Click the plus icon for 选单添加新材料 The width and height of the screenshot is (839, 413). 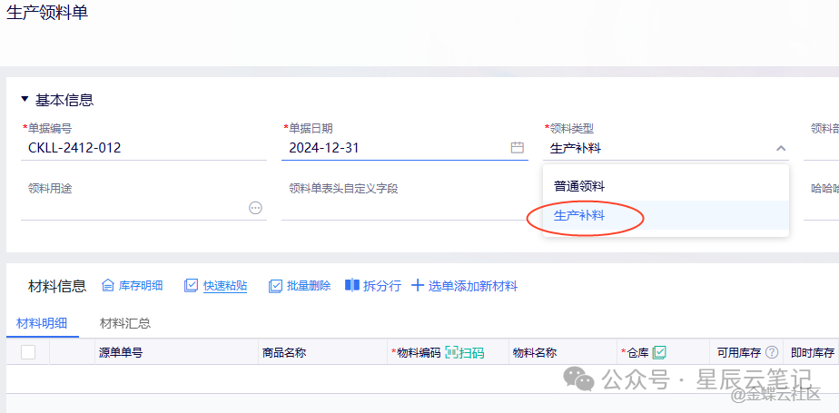coord(418,286)
